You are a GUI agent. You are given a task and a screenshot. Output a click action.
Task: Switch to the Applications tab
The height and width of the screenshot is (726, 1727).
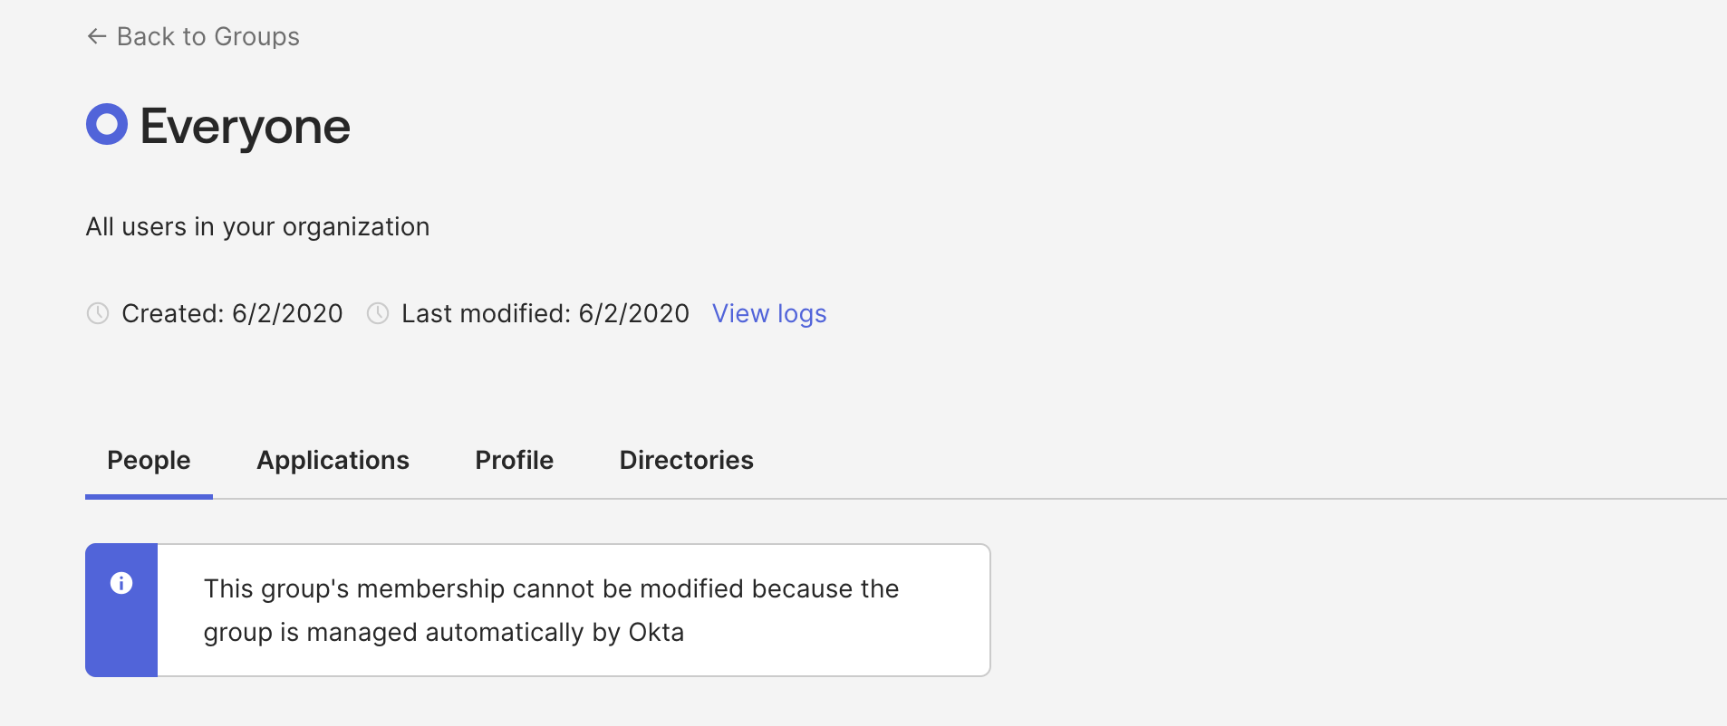[333, 460]
